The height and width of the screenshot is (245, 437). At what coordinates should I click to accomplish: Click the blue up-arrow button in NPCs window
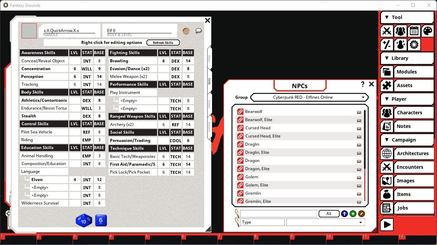pyautogui.click(x=344, y=214)
